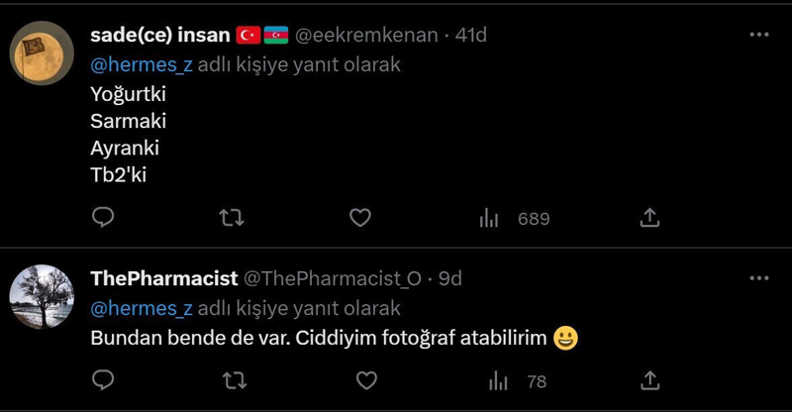
Task: Click the @eekremkenan handle
Action: click(x=366, y=36)
